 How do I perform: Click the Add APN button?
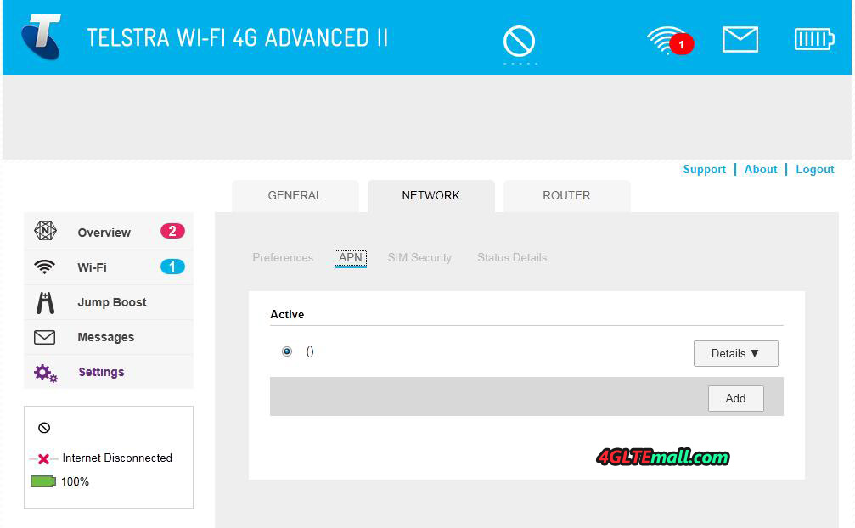[x=735, y=398]
